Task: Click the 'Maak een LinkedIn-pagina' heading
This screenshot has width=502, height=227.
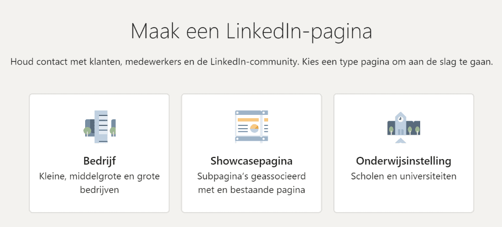Action: (x=251, y=30)
